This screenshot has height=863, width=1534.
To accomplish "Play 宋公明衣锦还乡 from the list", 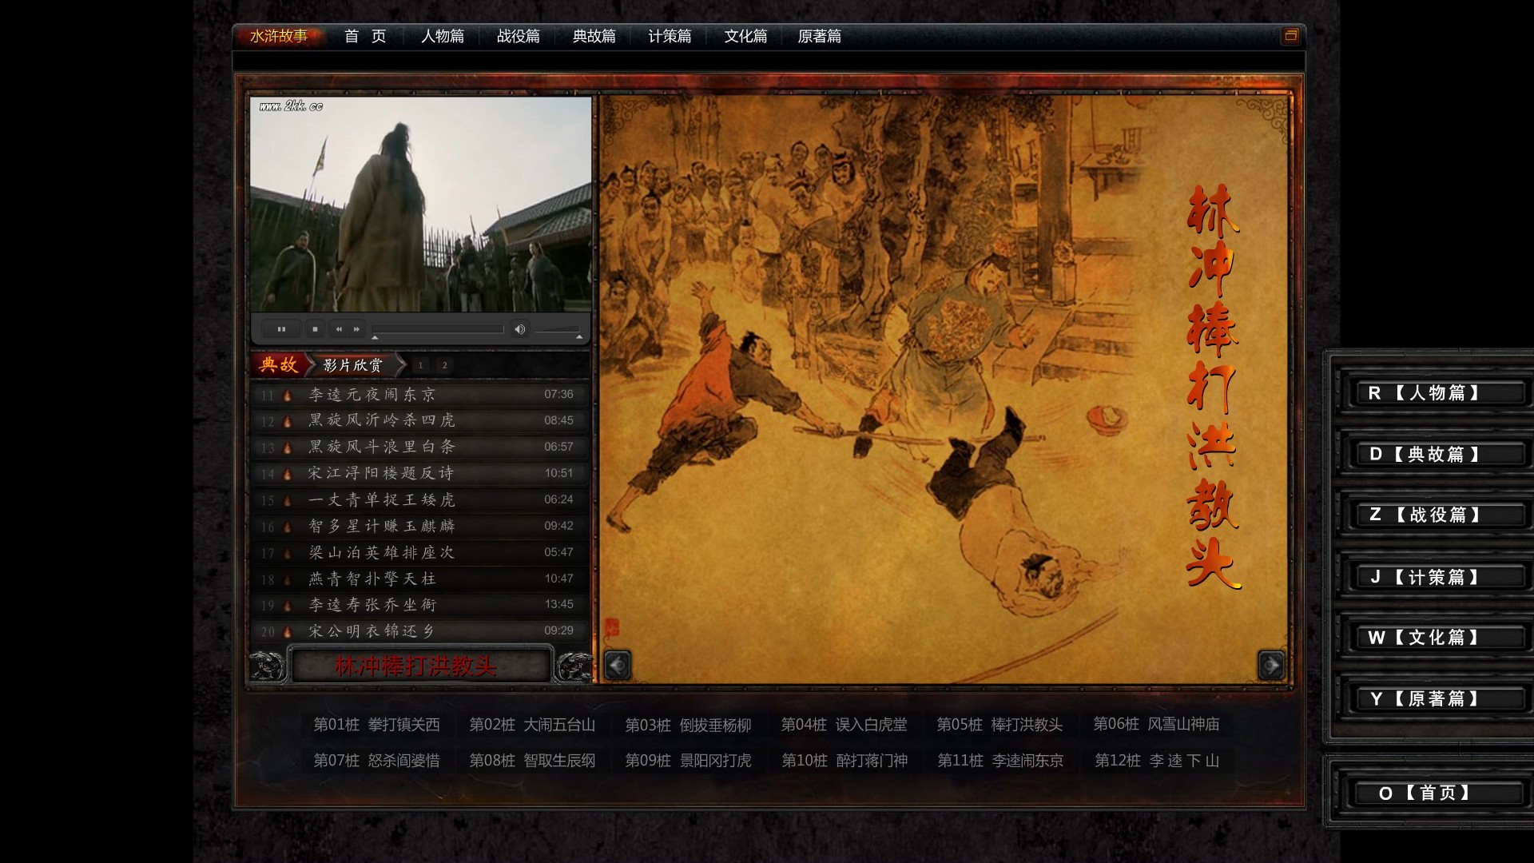I will 419,631.
